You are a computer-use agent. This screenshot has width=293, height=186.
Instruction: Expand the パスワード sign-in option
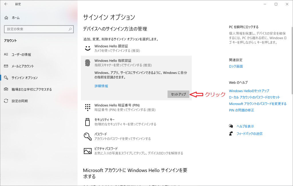click(x=136, y=136)
